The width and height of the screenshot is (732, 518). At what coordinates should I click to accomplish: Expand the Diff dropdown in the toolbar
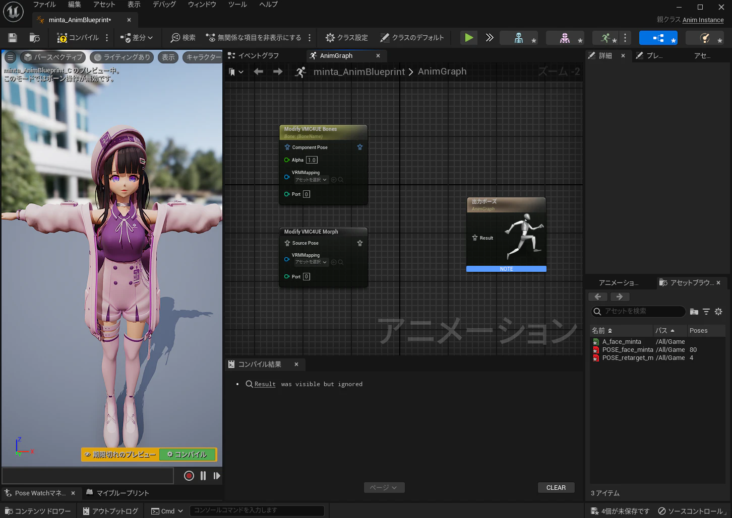click(137, 38)
